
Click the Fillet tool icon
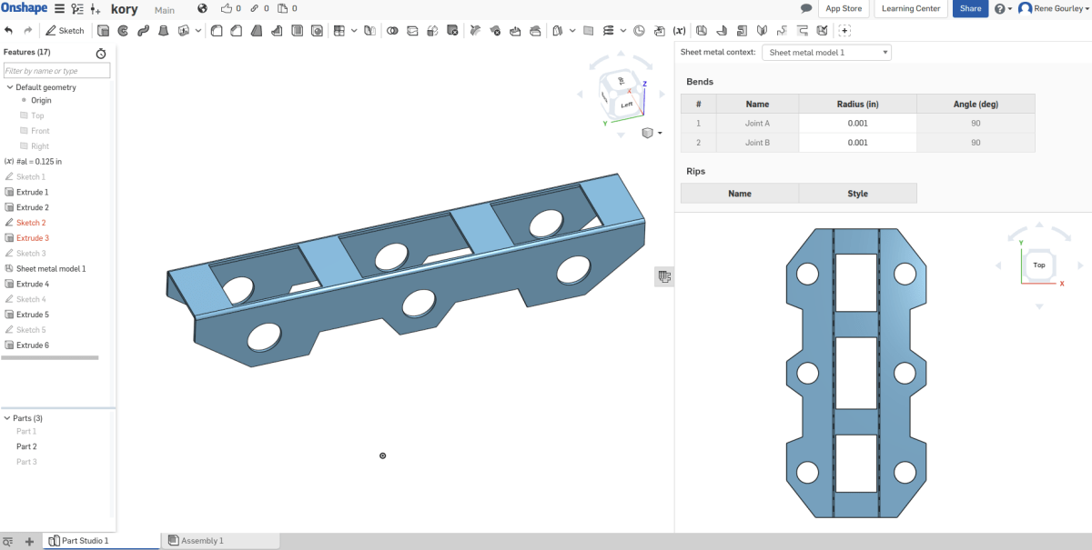coord(216,30)
